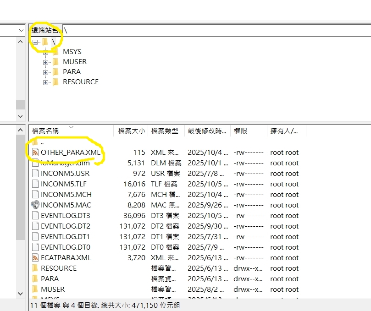Expand the PARA folder in remote tree
The image size is (371, 311).
45,72
